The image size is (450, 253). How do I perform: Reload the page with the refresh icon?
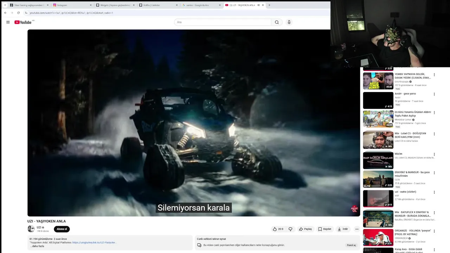pyautogui.click(x=18, y=13)
